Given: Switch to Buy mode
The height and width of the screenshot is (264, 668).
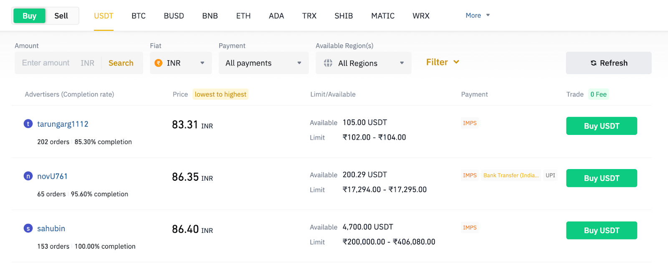Looking at the screenshot, I should (x=29, y=16).
